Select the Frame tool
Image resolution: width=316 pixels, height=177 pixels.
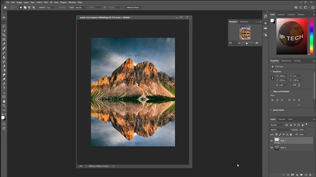(4, 39)
